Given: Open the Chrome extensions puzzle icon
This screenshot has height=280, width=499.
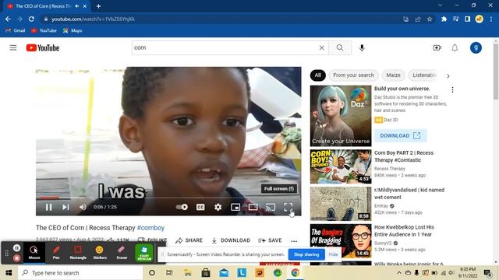Looking at the screenshot, I should 444,19.
